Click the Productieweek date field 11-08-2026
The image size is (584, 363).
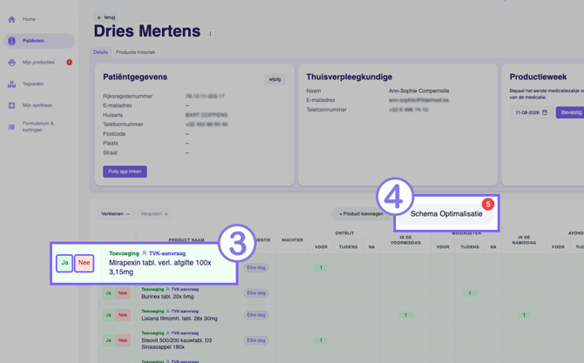click(531, 112)
